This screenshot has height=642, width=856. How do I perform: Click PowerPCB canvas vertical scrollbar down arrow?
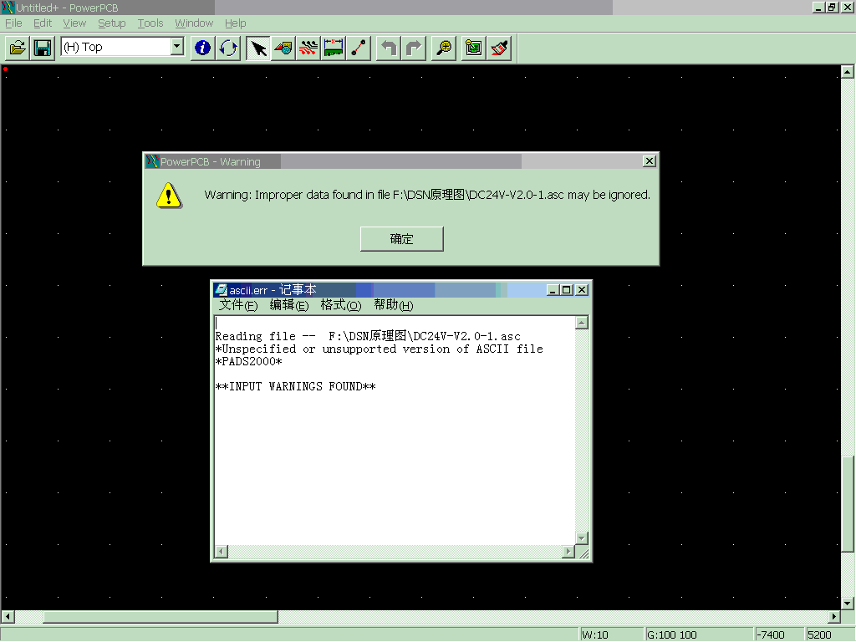click(x=848, y=604)
